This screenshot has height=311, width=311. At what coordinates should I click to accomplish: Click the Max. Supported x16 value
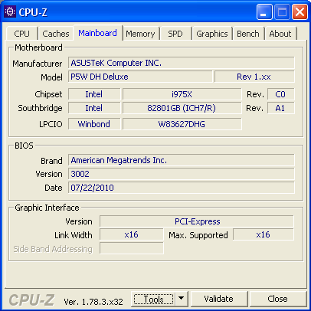pyautogui.click(x=264, y=234)
